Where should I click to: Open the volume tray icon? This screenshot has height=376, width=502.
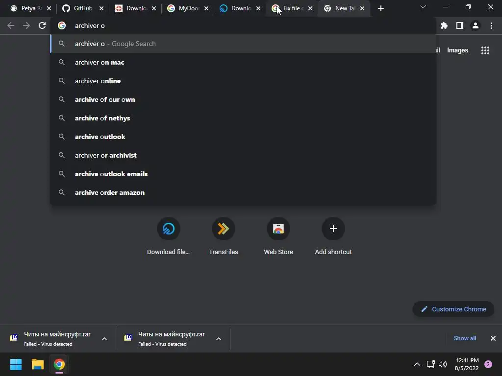tap(443, 364)
